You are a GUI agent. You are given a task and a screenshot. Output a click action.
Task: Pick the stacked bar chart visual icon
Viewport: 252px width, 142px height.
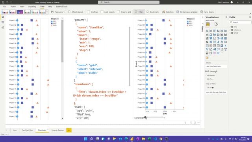tap(207, 31)
